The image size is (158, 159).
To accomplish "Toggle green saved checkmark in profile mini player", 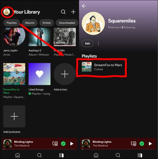I will tap(142, 144).
